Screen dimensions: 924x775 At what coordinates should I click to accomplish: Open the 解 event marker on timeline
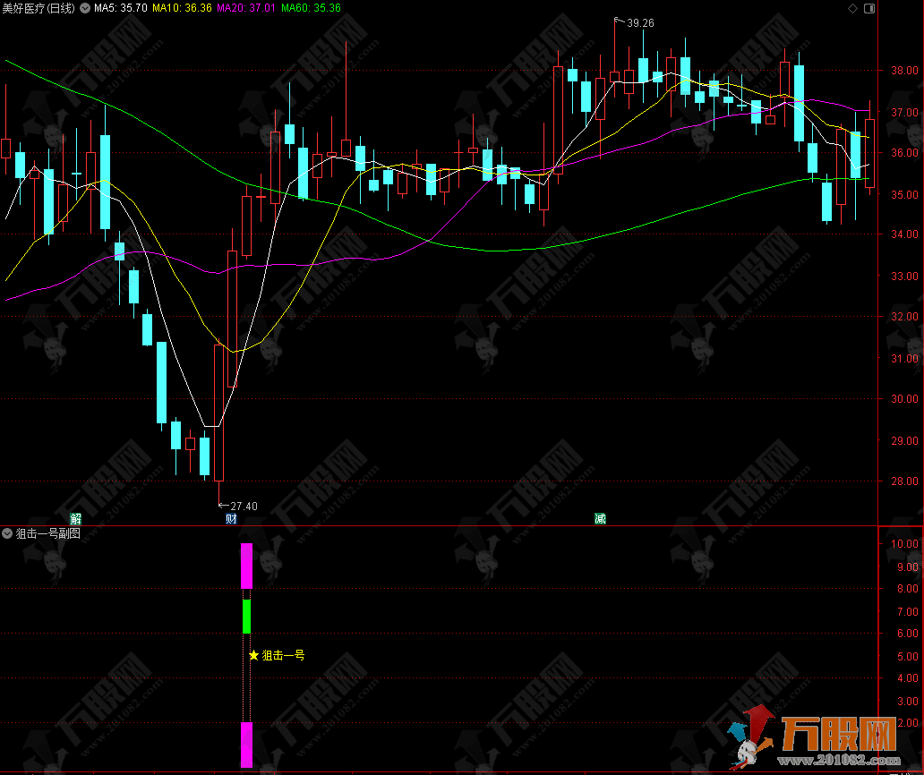76,519
